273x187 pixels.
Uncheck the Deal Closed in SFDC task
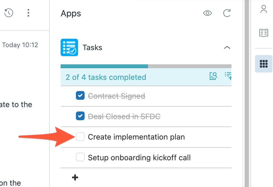pos(80,116)
